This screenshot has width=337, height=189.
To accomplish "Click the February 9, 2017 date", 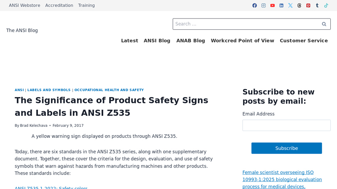I will [x=68, y=126].
